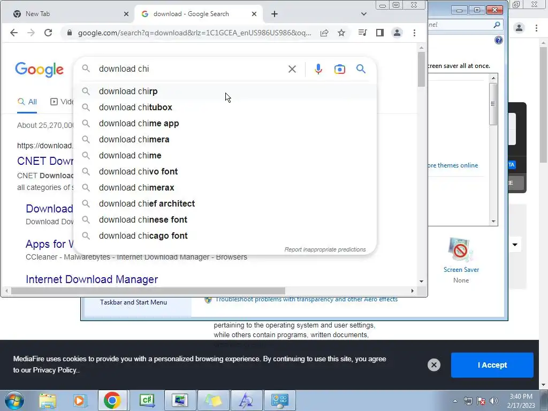
Task: Pick the suggestion download chinese font
Action: (x=225, y=220)
